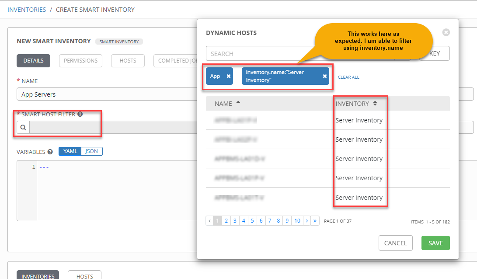Select current page 1 in pagination
The height and width of the screenshot is (279, 477).
pyautogui.click(x=217, y=220)
